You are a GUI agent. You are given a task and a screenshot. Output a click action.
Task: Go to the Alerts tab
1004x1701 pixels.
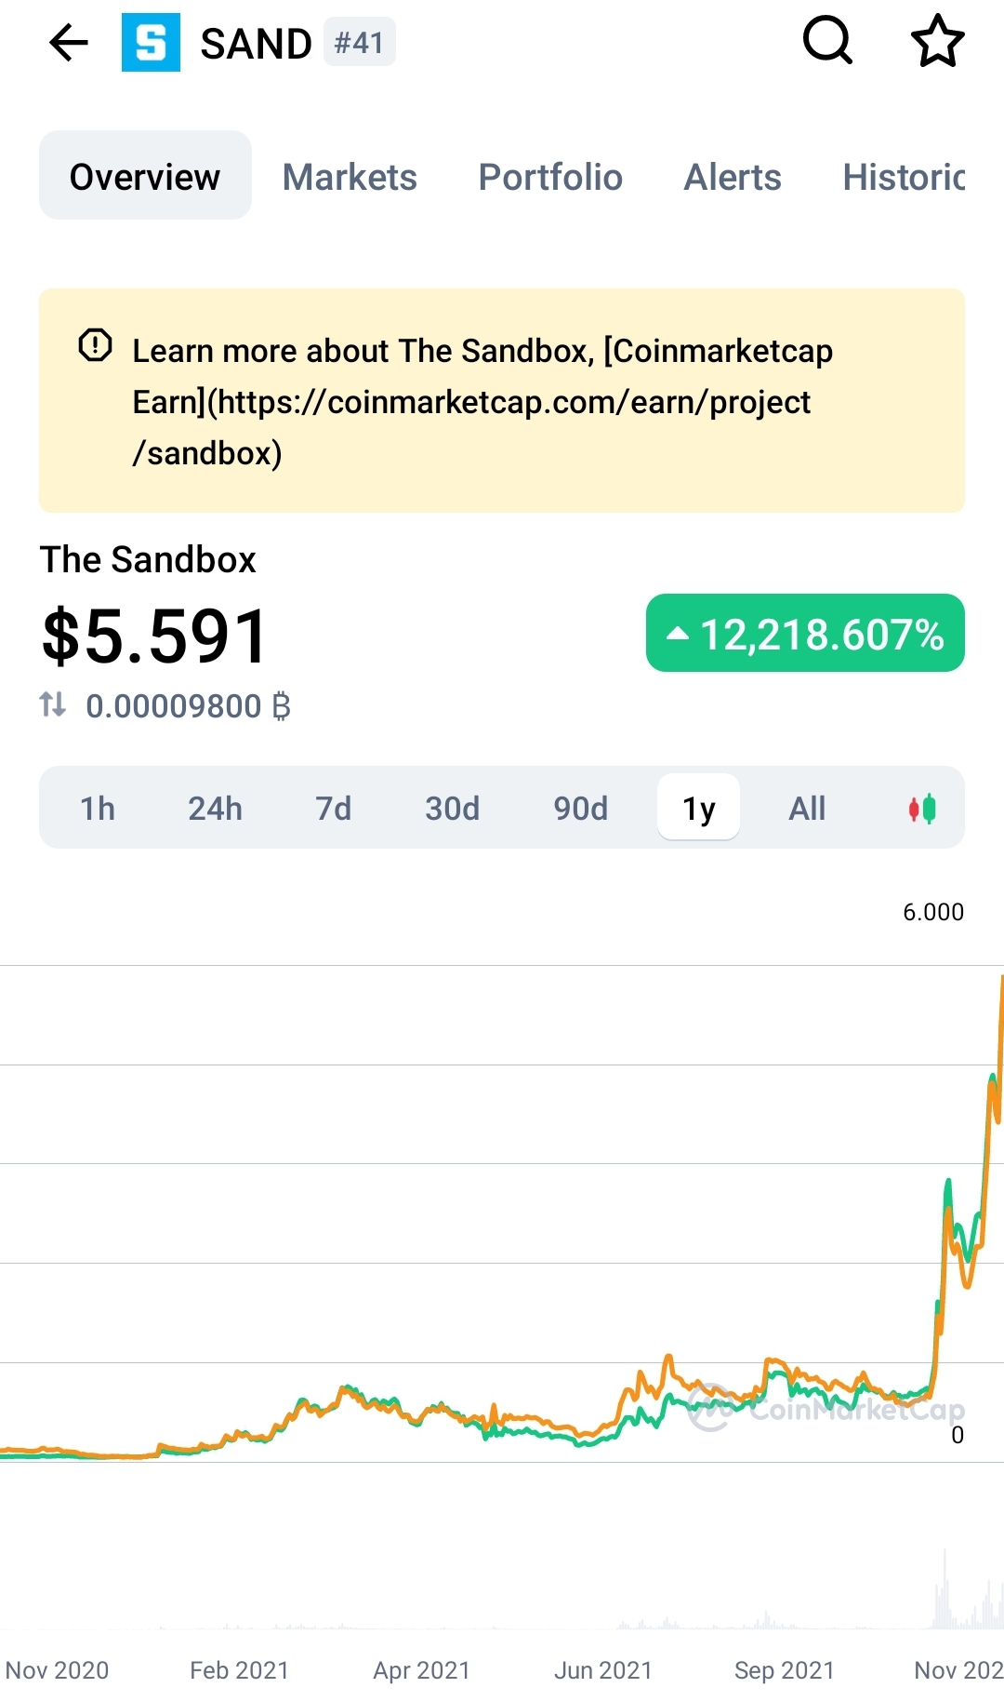733,177
